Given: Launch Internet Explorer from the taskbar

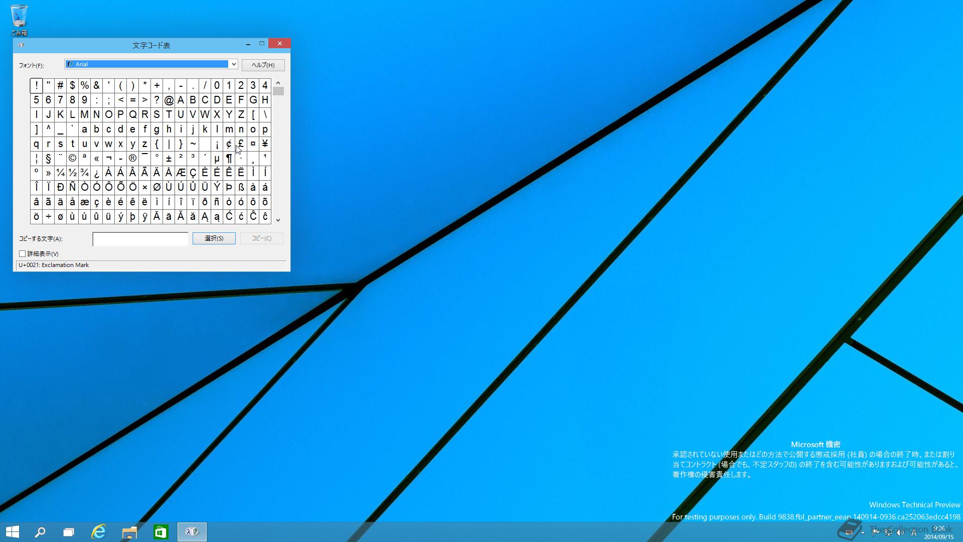Looking at the screenshot, I should [x=99, y=532].
